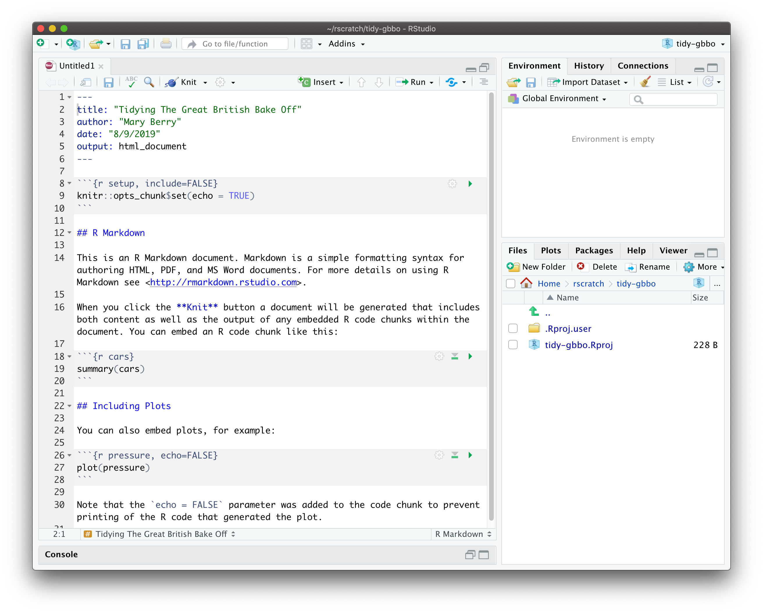763x613 pixels.
Task: Go up to parent directory arrow
Action: point(534,311)
